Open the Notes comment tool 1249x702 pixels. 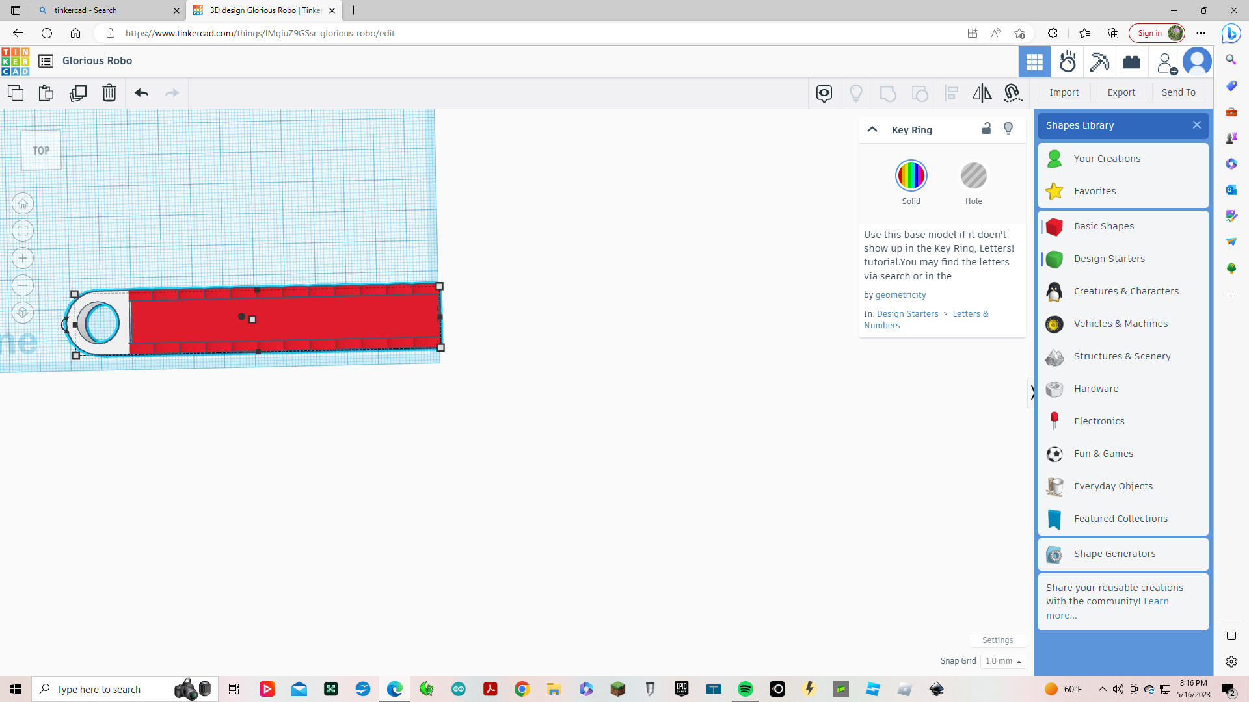click(x=824, y=93)
